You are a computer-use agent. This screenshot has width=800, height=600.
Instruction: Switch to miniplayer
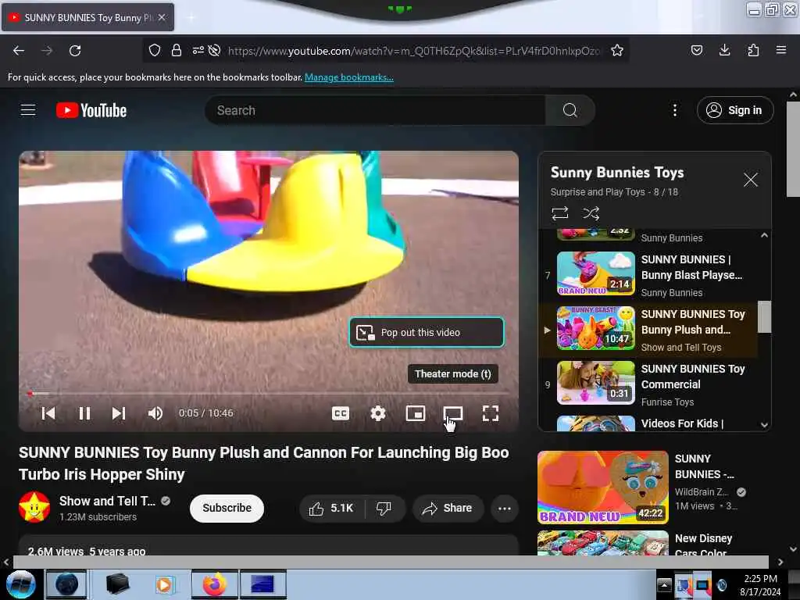point(416,413)
